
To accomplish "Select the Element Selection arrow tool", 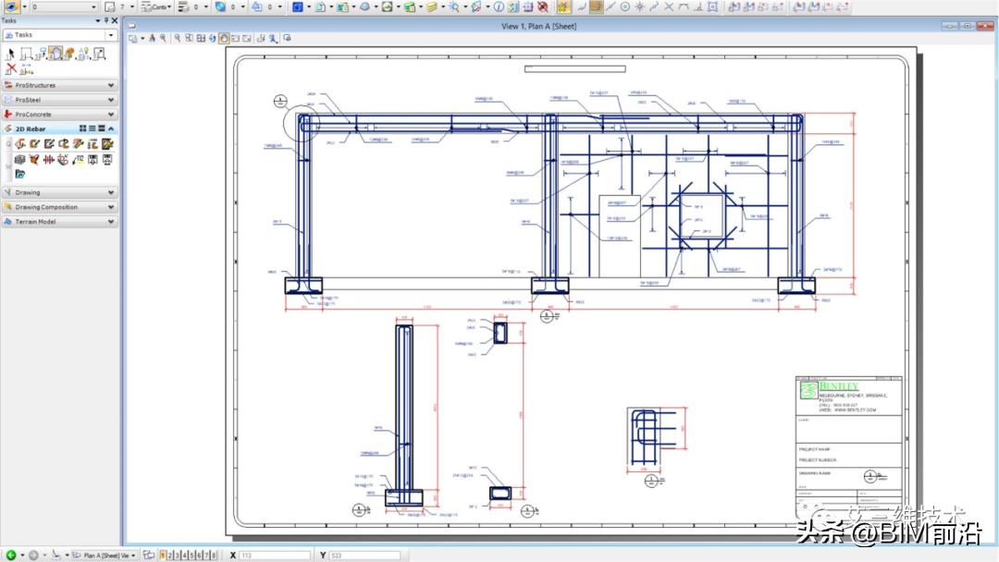I will click(x=11, y=54).
